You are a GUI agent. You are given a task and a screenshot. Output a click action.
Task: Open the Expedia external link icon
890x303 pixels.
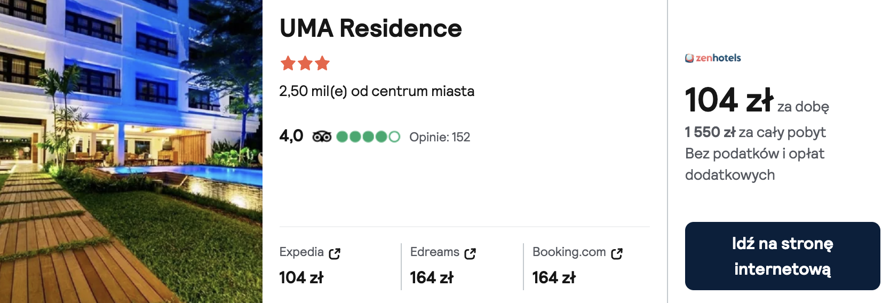(x=335, y=253)
